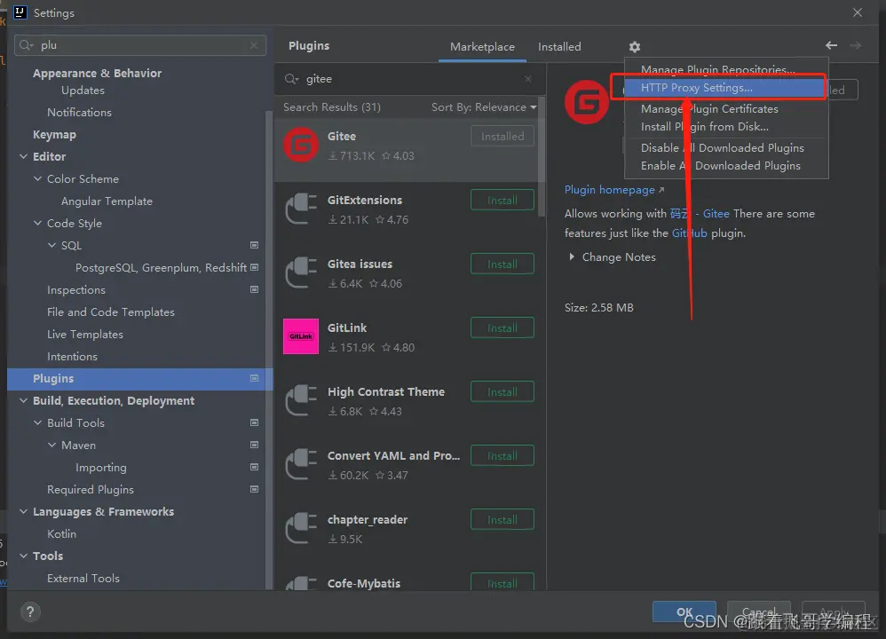Viewport: 886px width, 639px height.
Task: Install the GitLink plugin
Action: (x=502, y=327)
